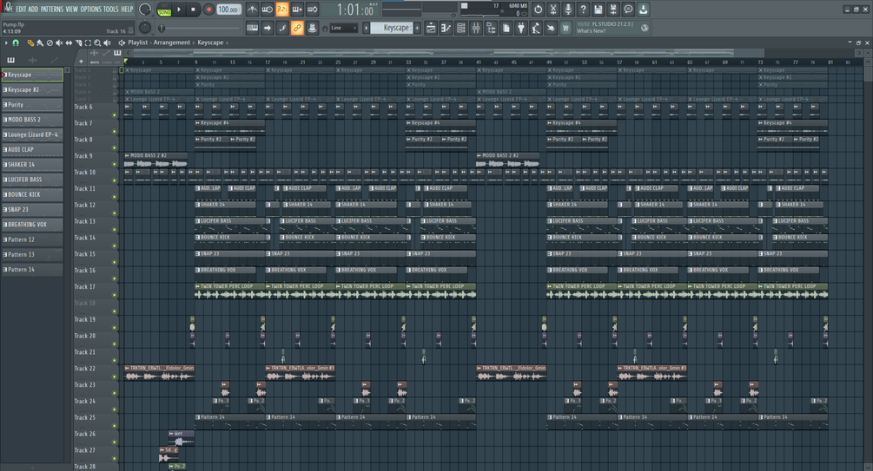
Task: Click the song position slider
Action: (201, 28)
